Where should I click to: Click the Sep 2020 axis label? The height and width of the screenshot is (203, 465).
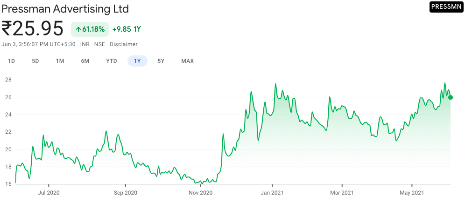pyautogui.click(x=126, y=193)
